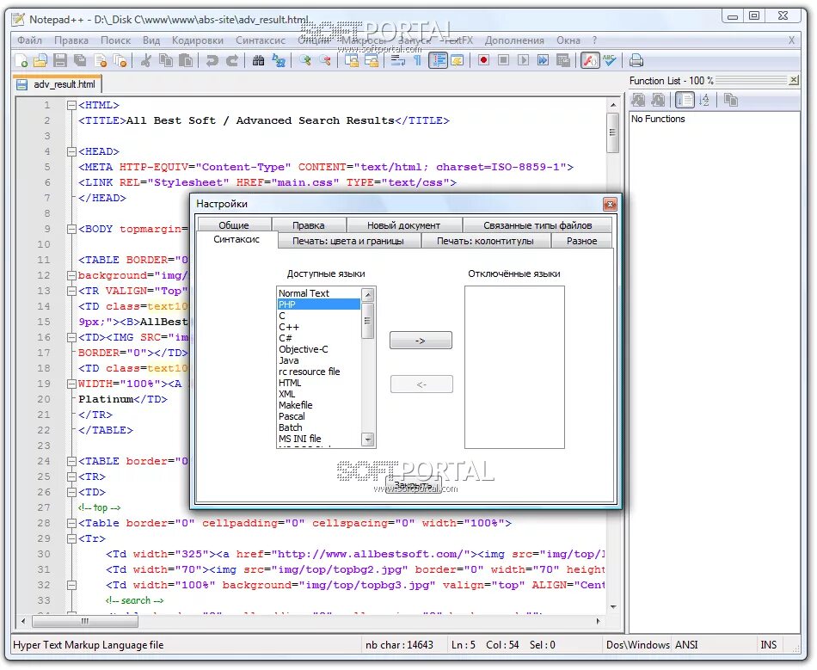Collapse the TD fold on line 26

pos(71,492)
